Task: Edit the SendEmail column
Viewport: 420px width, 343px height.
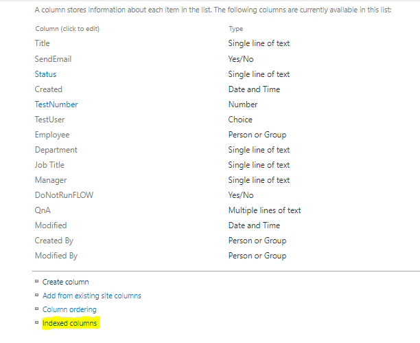Action: (53, 59)
